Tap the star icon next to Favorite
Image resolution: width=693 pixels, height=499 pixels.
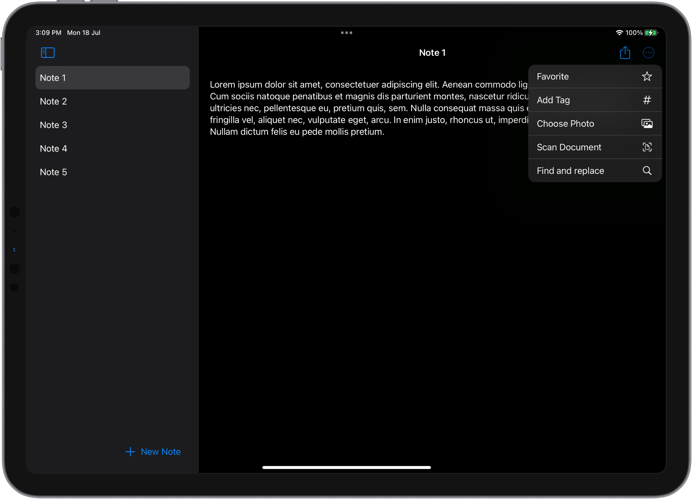click(647, 76)
